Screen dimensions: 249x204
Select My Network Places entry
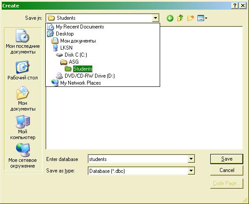click(103, 82)
